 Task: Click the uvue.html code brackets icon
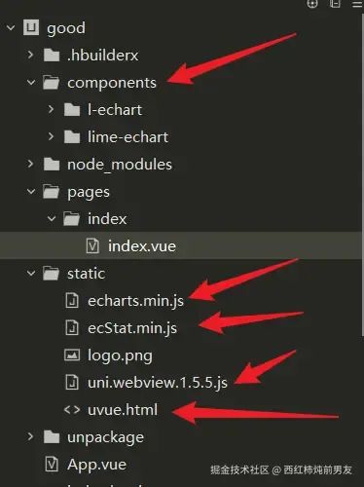pyautogui.click(x=72, y=410)
